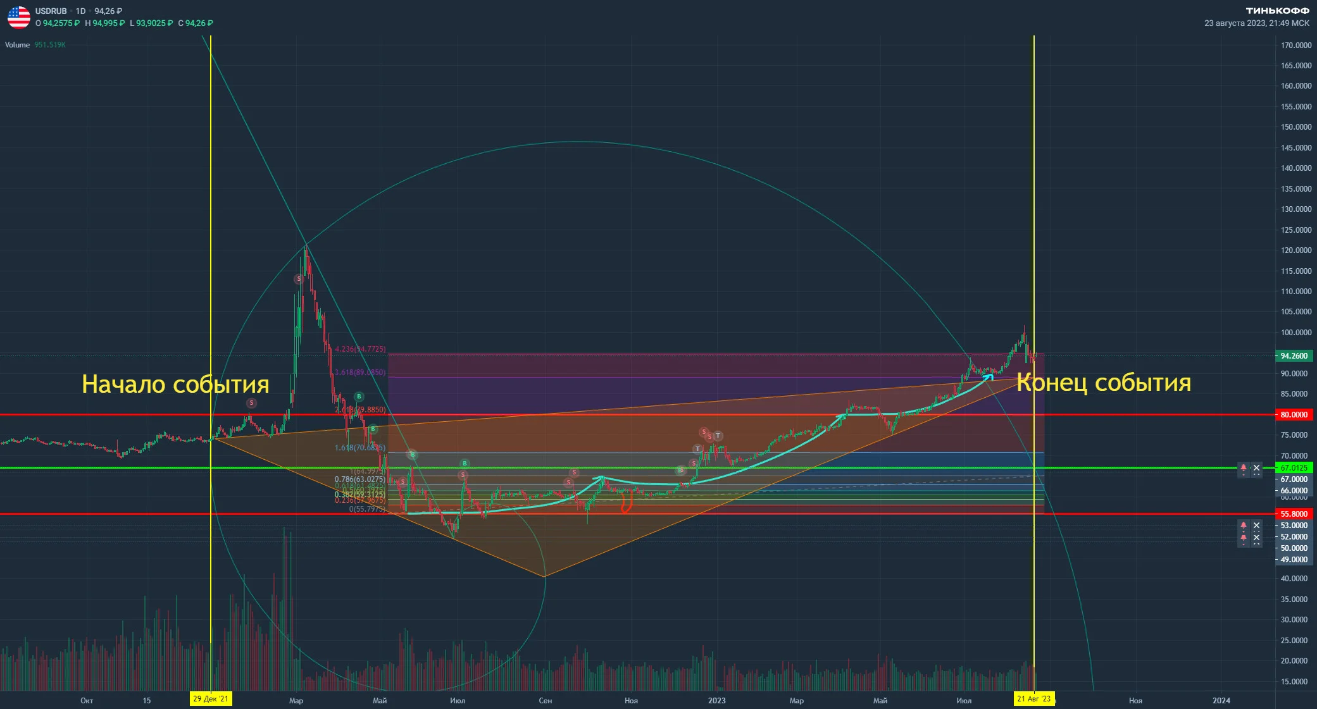Image resolution: width=1317 pixels, height=709 pixels.
Task: Click the open price value 94,2575 ₽
Action: click(x=61, y=23)
